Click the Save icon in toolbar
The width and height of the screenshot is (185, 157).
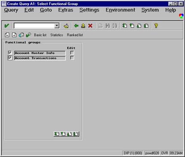pyautogui.click(x=66, y=26)
